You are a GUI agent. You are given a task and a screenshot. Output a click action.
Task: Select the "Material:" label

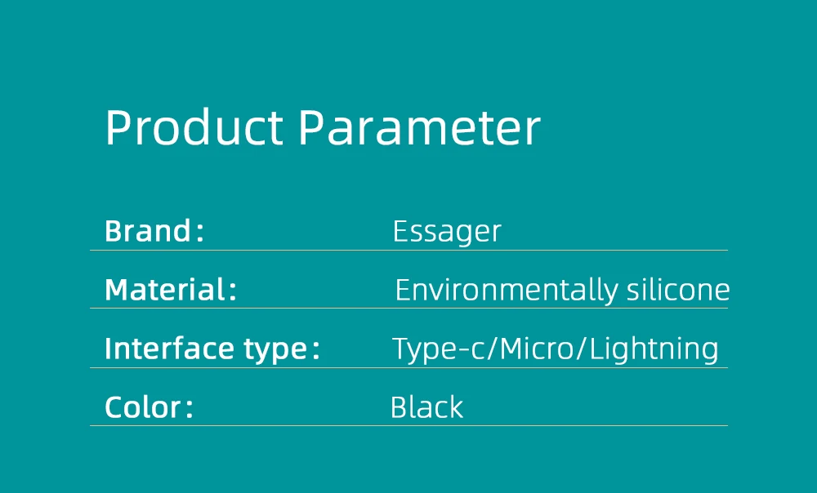coord(170,290)
